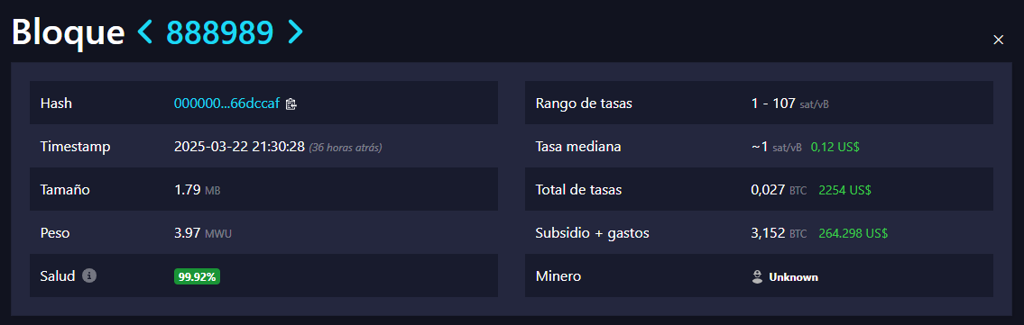Select the 3,152 BTC subsidy value
The height and width of the screenshot is (325, 1024).
coord(780,232)
